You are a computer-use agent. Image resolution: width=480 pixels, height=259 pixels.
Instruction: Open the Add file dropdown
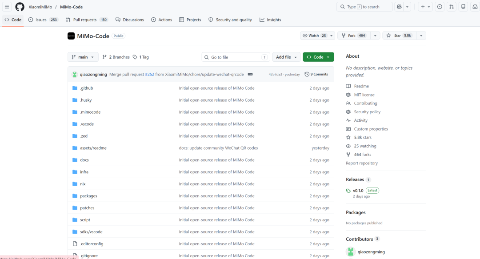click(286, 57)
